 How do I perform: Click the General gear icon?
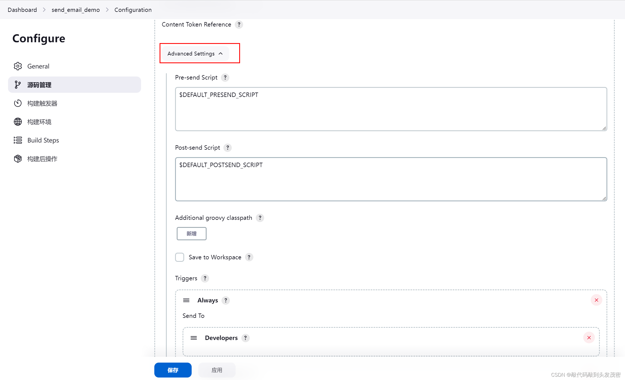[x=18, y=66]
